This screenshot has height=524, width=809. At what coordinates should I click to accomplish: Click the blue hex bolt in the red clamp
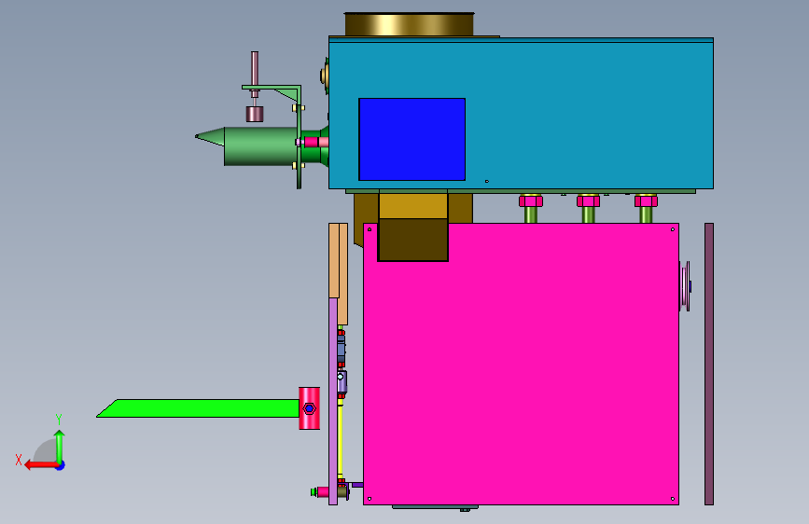click(x=309, y=408)
